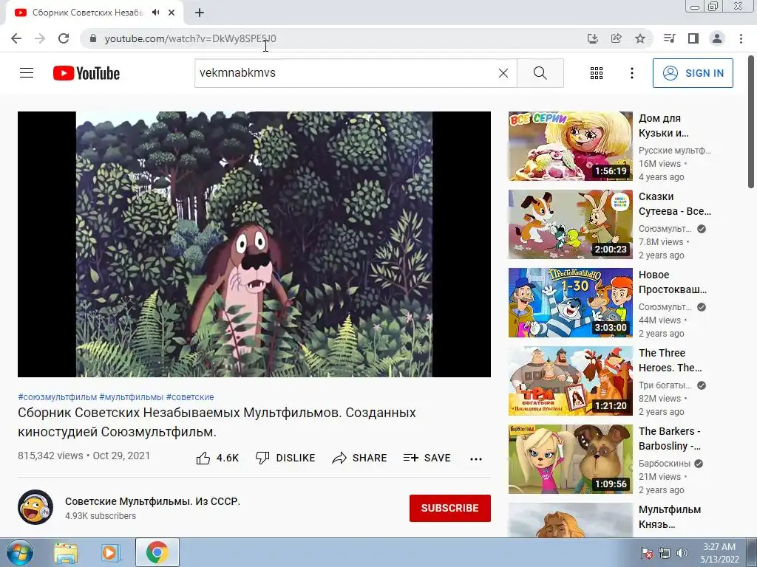Open The Three Heroes thumbnail video
Screen dimensions: 757x567
[570, 381]
